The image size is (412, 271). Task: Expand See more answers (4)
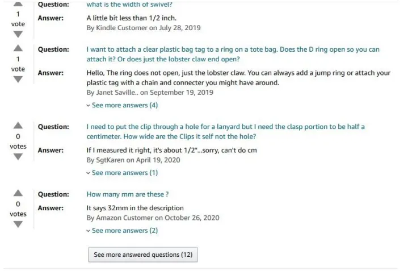(122, 105)
